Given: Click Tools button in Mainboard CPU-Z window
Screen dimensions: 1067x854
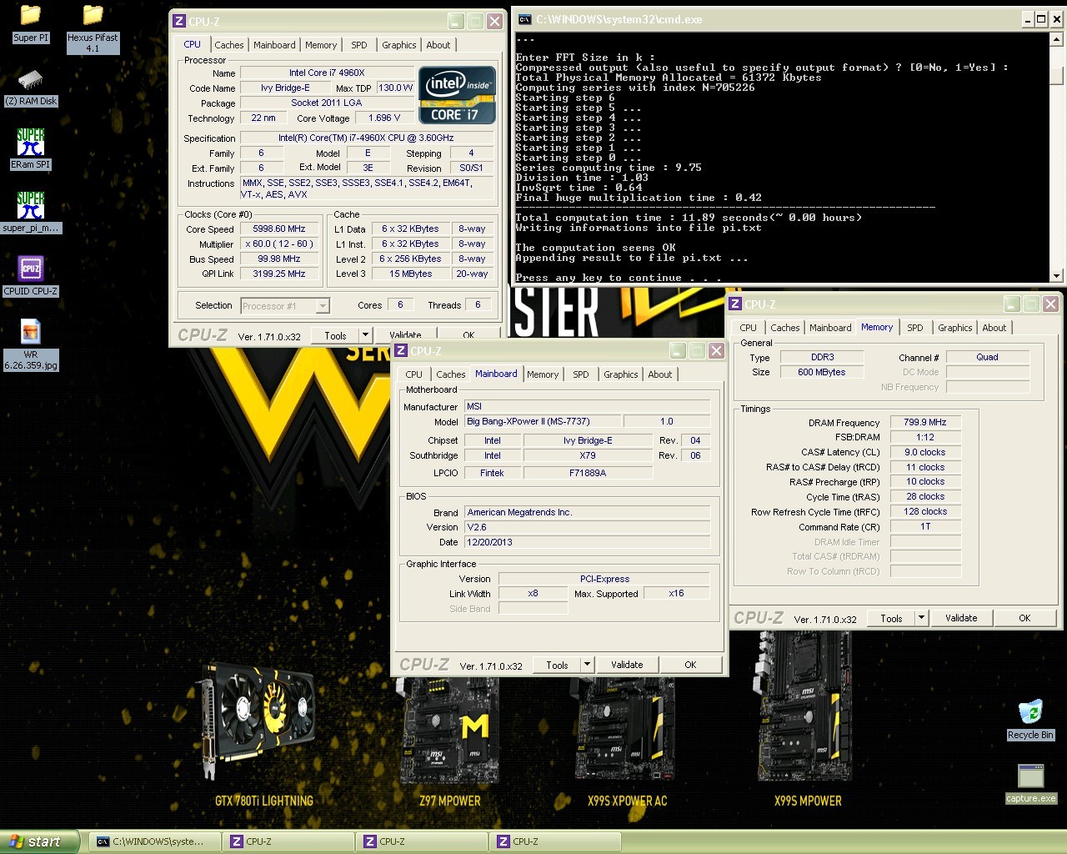Looking at the screenshot, I should tap(557, 665).
